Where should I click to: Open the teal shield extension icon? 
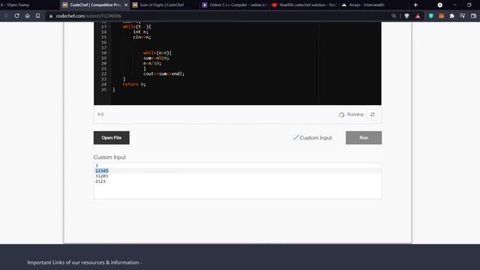point(430,16)
